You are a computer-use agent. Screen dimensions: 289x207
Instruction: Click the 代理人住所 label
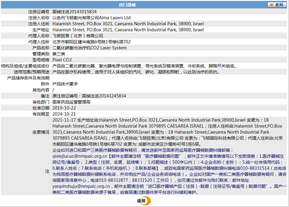coord(39,42)
